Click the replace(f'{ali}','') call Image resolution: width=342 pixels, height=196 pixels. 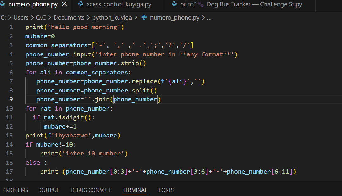168,81
